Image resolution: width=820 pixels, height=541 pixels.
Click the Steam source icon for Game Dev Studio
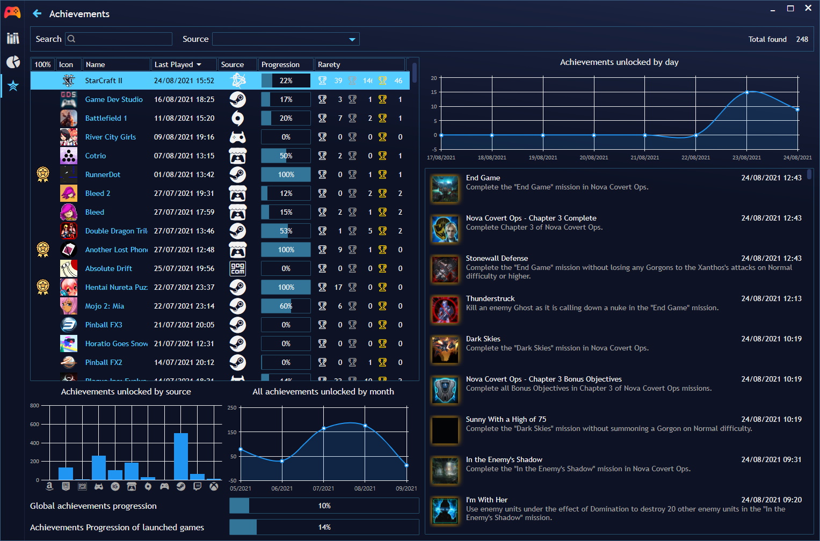pos(238,99)
